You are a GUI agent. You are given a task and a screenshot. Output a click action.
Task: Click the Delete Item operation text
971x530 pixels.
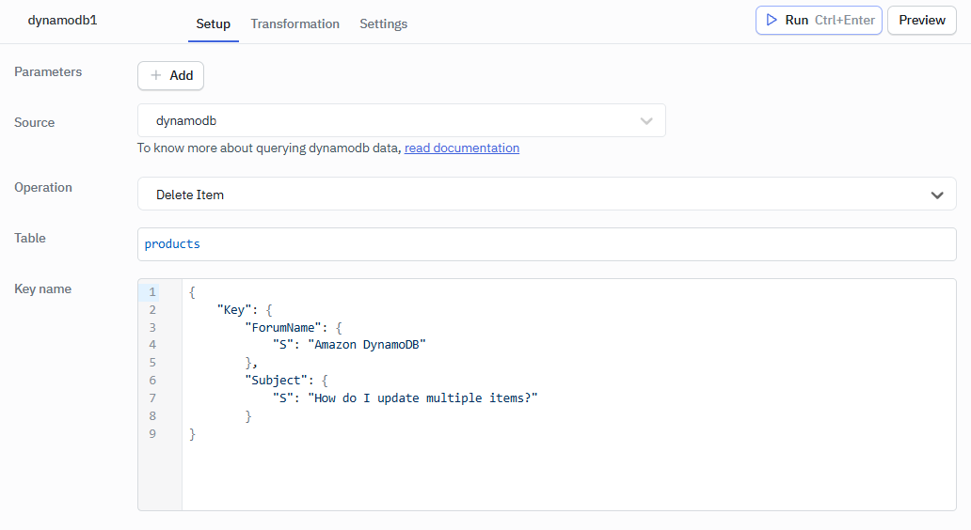(x=190, y=195)
